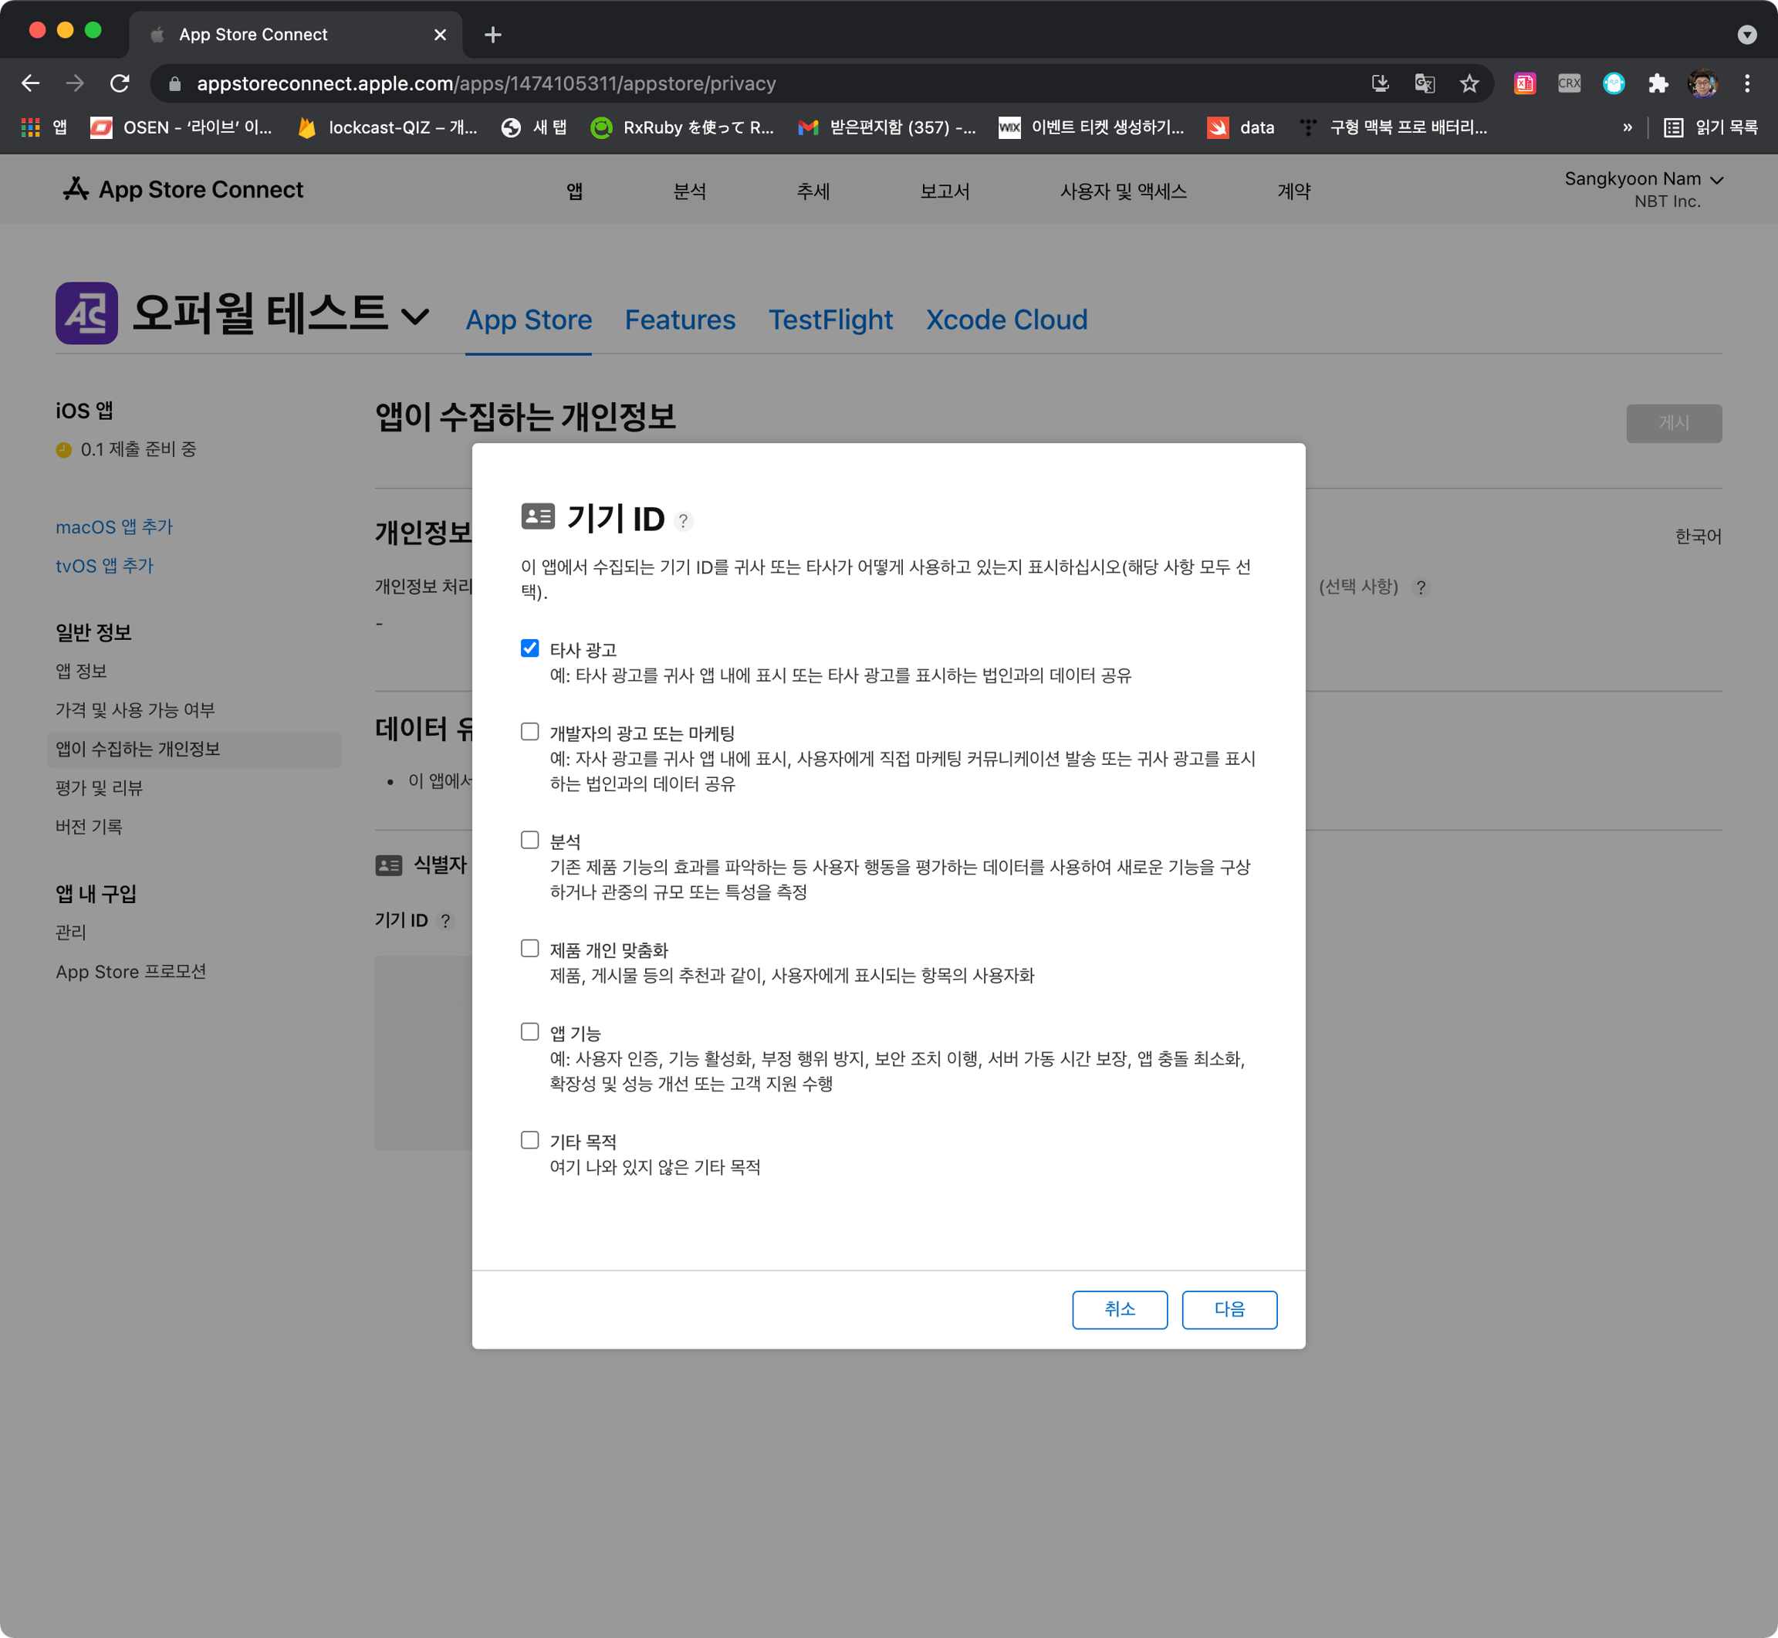The width and height of the screenshot is (1778, 1638).
Task: Open Chrome extensions puzzle icon
Action: click(x=1658, y=83)
